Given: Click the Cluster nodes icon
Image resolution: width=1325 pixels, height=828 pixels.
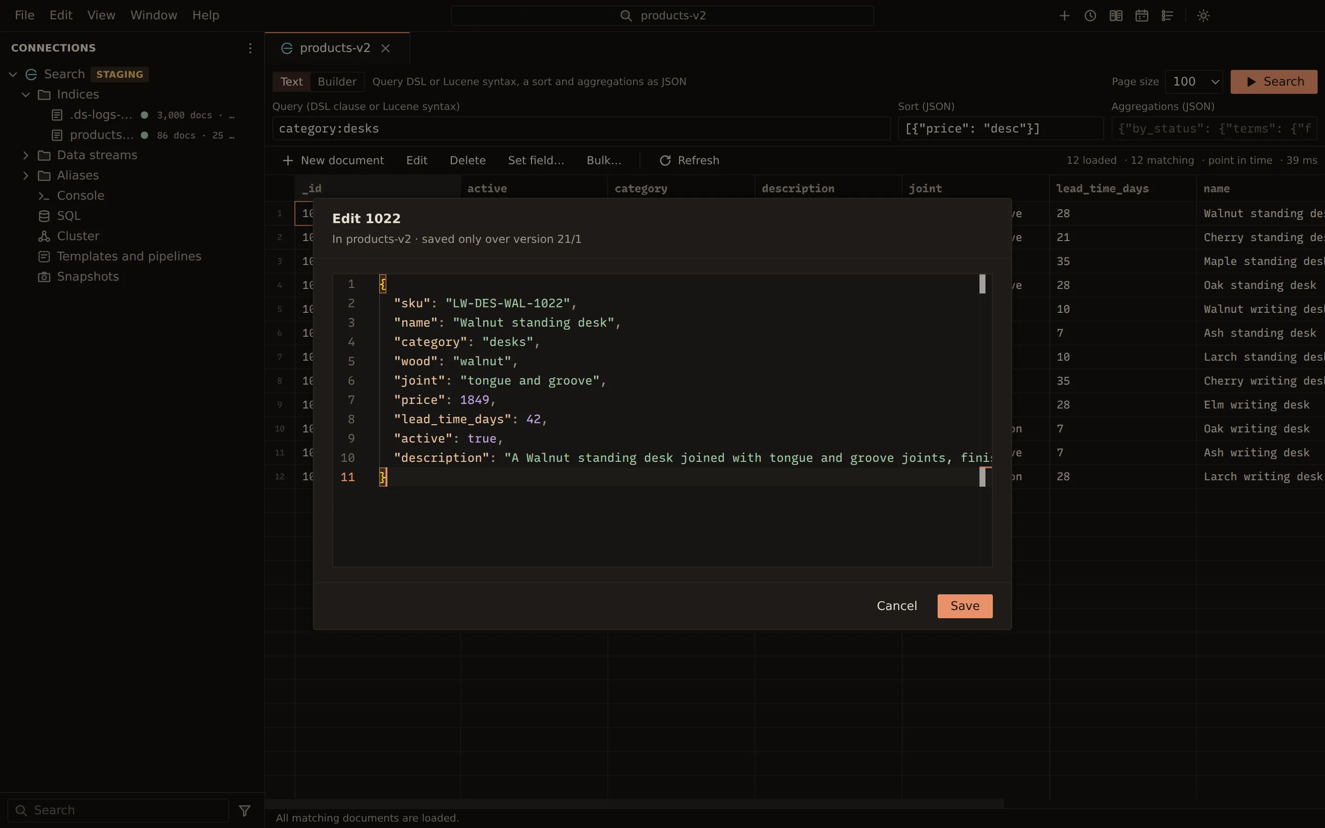Looking at the screenshot, I should 44,236.
